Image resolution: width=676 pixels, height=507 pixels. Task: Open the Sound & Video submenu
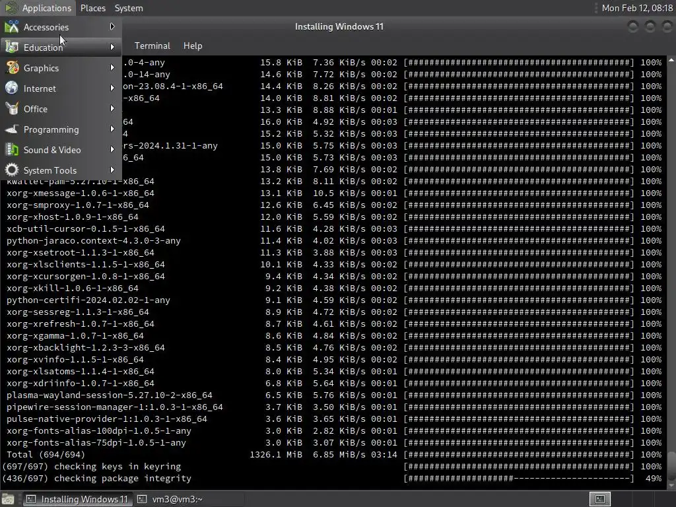pos(61,150)
